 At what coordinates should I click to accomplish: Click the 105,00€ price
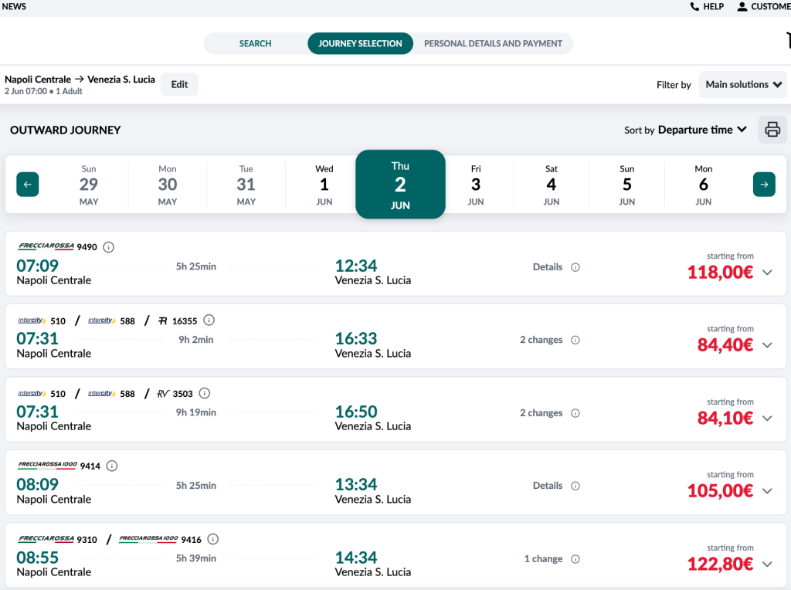pos(721,490)
